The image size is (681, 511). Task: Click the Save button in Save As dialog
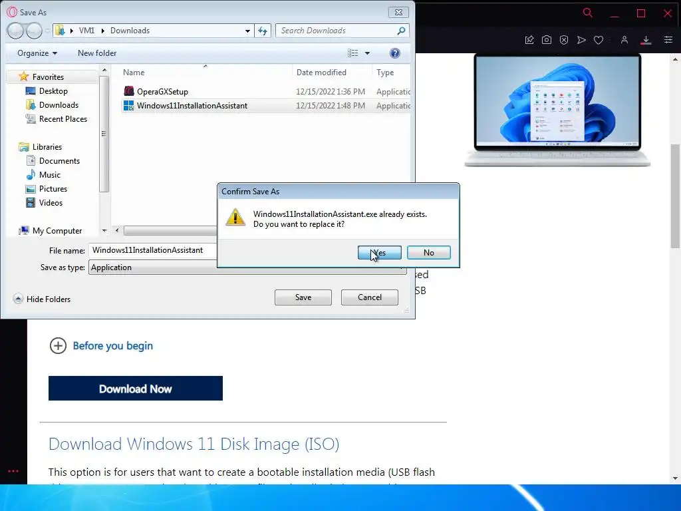click(303, 297)
